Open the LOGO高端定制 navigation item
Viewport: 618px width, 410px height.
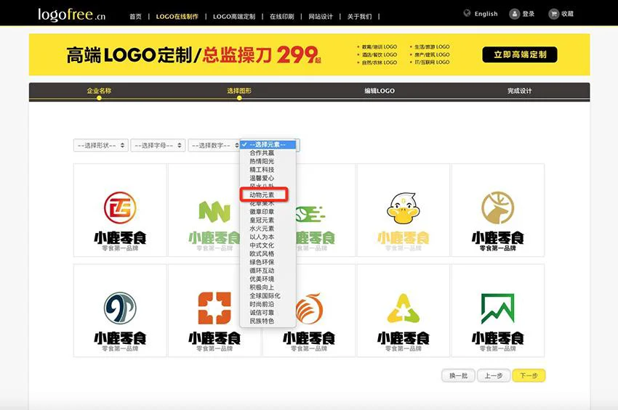point(234,17)
